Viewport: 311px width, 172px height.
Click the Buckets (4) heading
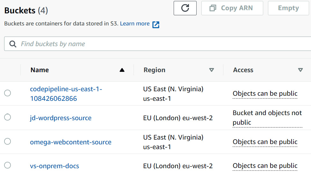(x=26, y=10)
